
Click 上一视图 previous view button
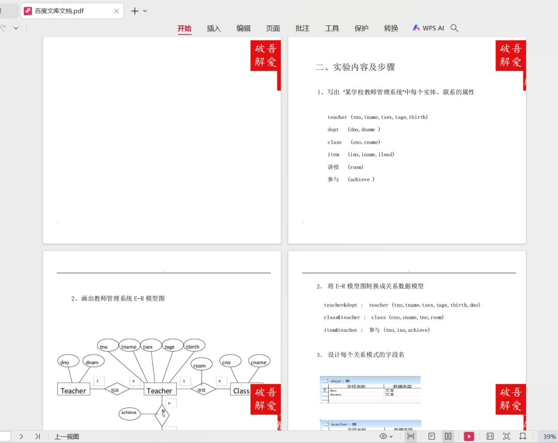coord(67,437)
